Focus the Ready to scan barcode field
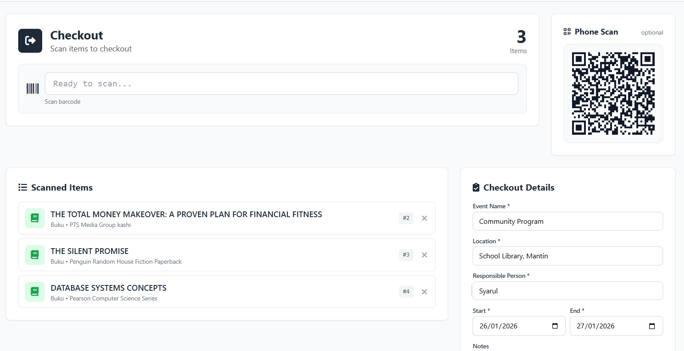The height and width of the screenshot is (351, 684). pos(281,84)
